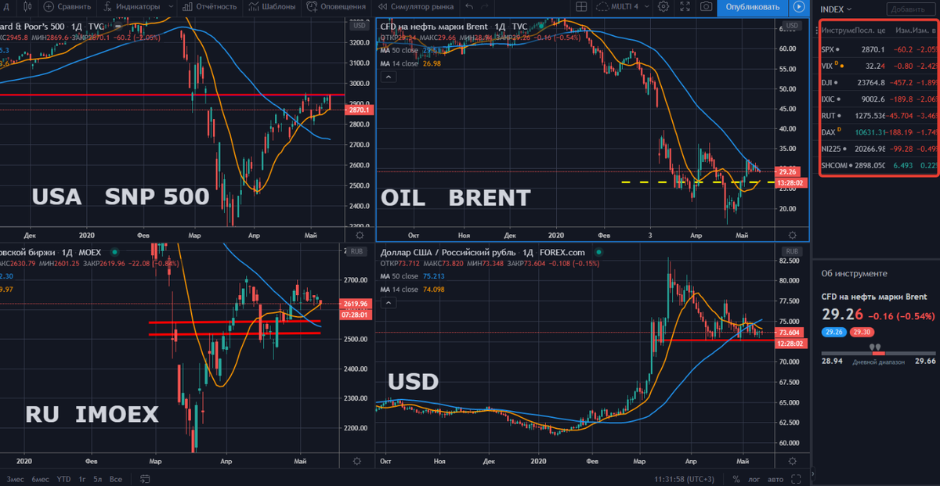Select the SPX row in watchlist
Image resolution: width=940 pixels, height=486 pixels.
point(877,49)
